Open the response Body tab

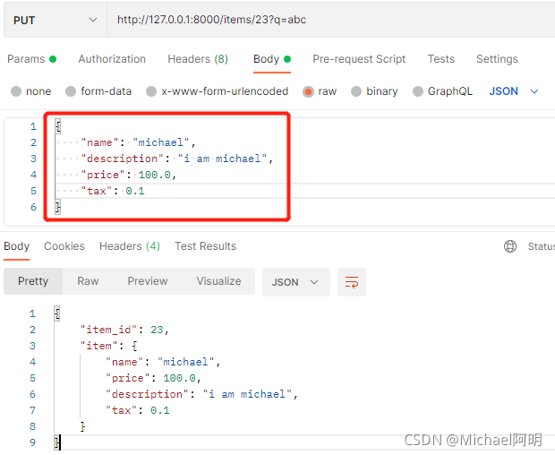pos(17,246)
